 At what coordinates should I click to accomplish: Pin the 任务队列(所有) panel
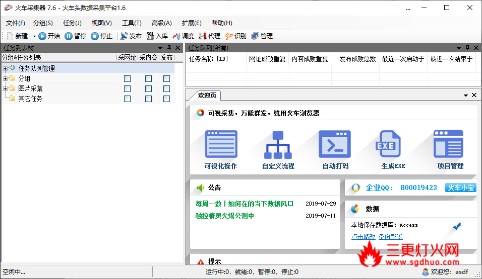point(467,48)
